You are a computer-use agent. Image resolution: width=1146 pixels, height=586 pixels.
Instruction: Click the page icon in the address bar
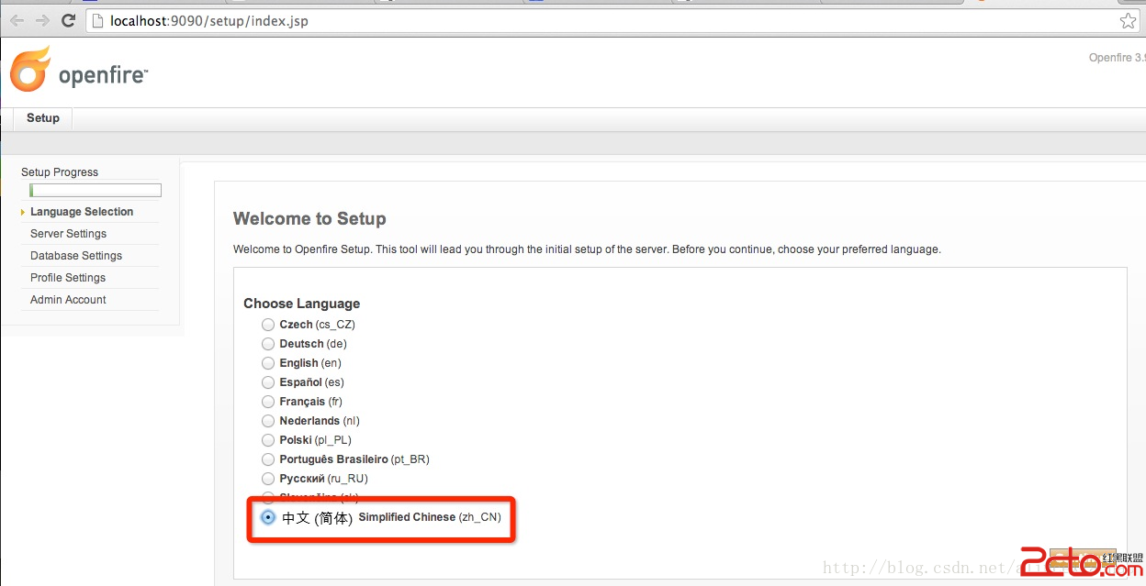(x=97, y=20)
